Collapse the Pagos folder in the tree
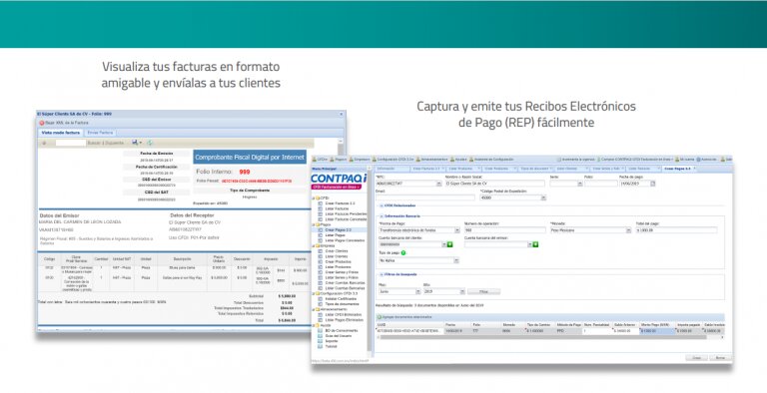767x393 pixels. (314, 224)
